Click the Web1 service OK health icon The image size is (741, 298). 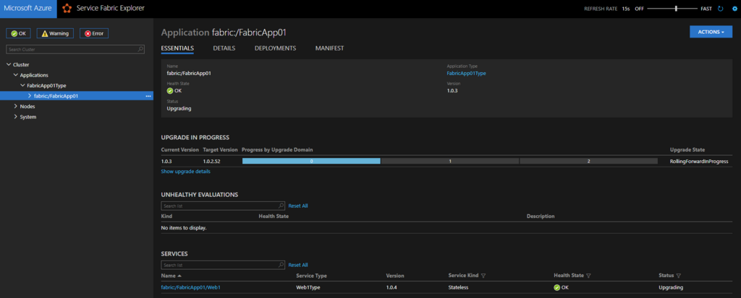556,288
